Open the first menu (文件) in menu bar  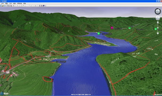click(x=2, y=3)
